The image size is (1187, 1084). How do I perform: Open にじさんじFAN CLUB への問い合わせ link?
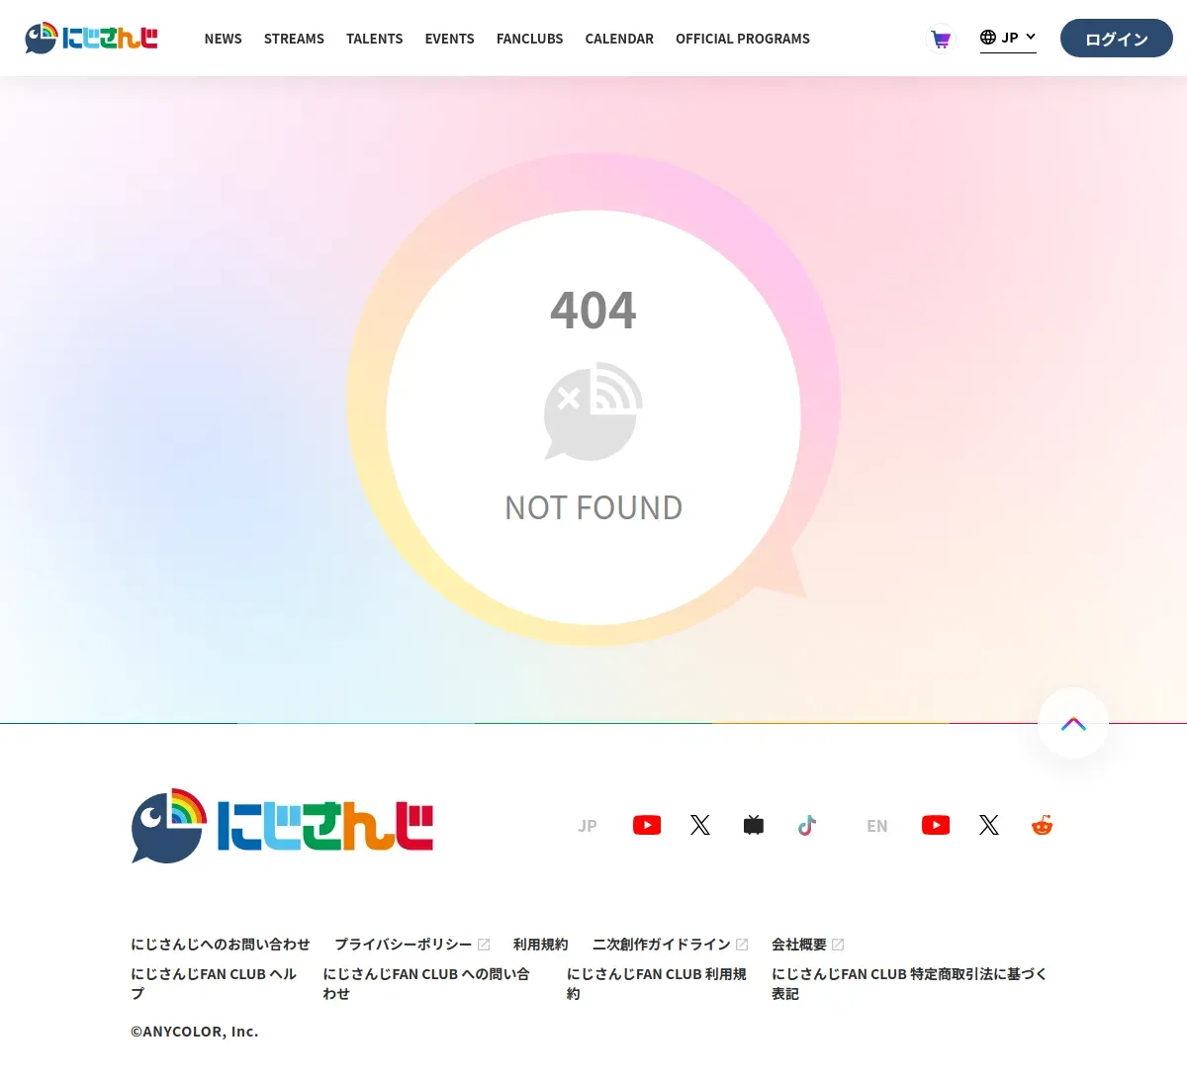point(426,983)
